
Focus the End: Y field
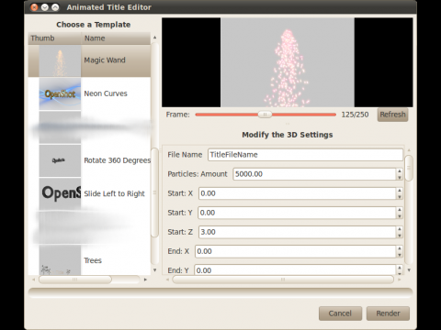coord(295,270)
